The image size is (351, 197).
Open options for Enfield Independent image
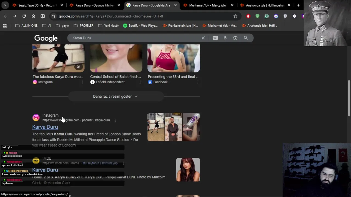coord(140,82)
